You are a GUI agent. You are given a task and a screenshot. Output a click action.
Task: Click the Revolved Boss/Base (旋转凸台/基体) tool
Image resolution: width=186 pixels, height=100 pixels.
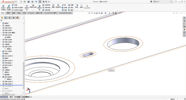click(9, 8)
